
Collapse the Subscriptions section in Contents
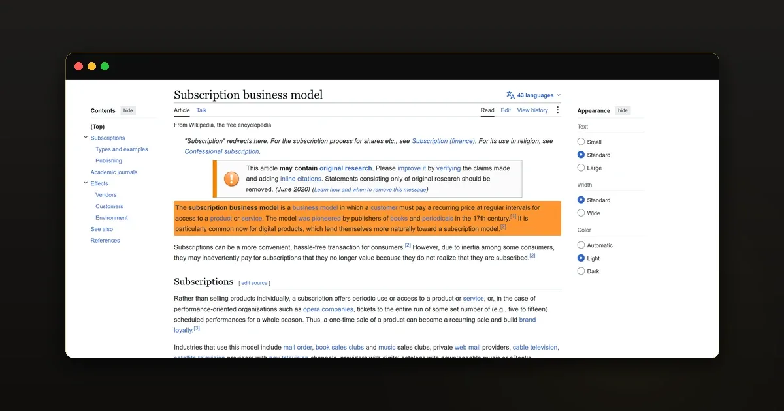pyautogui.click(x=86, y=138)
